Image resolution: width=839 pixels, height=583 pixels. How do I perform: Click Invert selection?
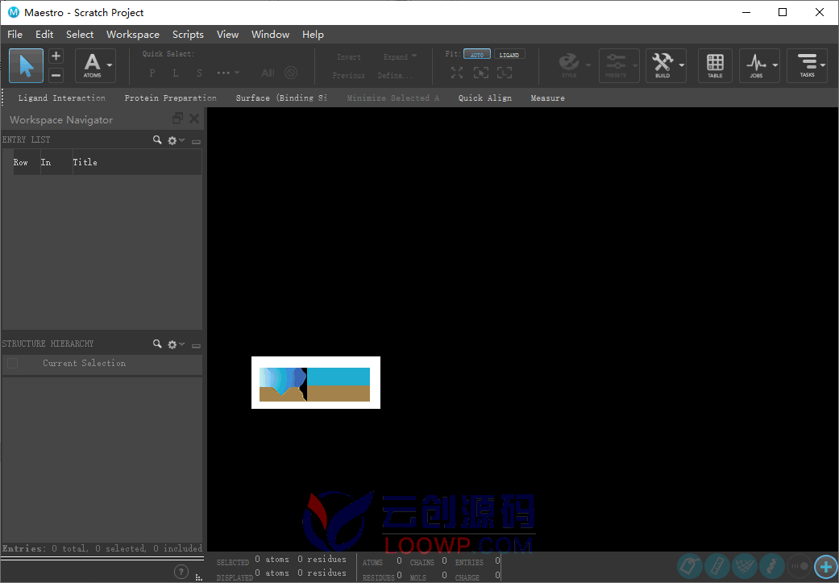click(x=349, y=56)
